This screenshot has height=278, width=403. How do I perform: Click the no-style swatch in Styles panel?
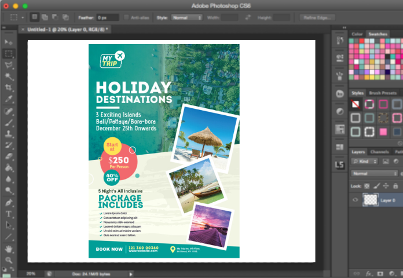tap(356, 104)
